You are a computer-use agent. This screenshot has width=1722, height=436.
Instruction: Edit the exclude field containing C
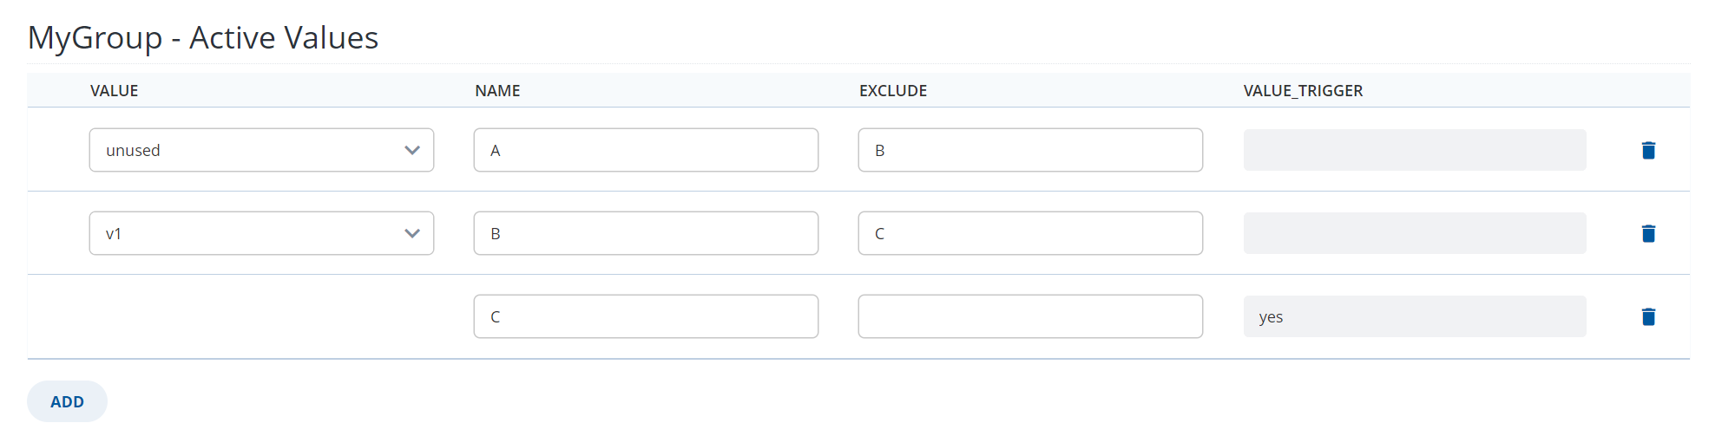(1030, 233)
